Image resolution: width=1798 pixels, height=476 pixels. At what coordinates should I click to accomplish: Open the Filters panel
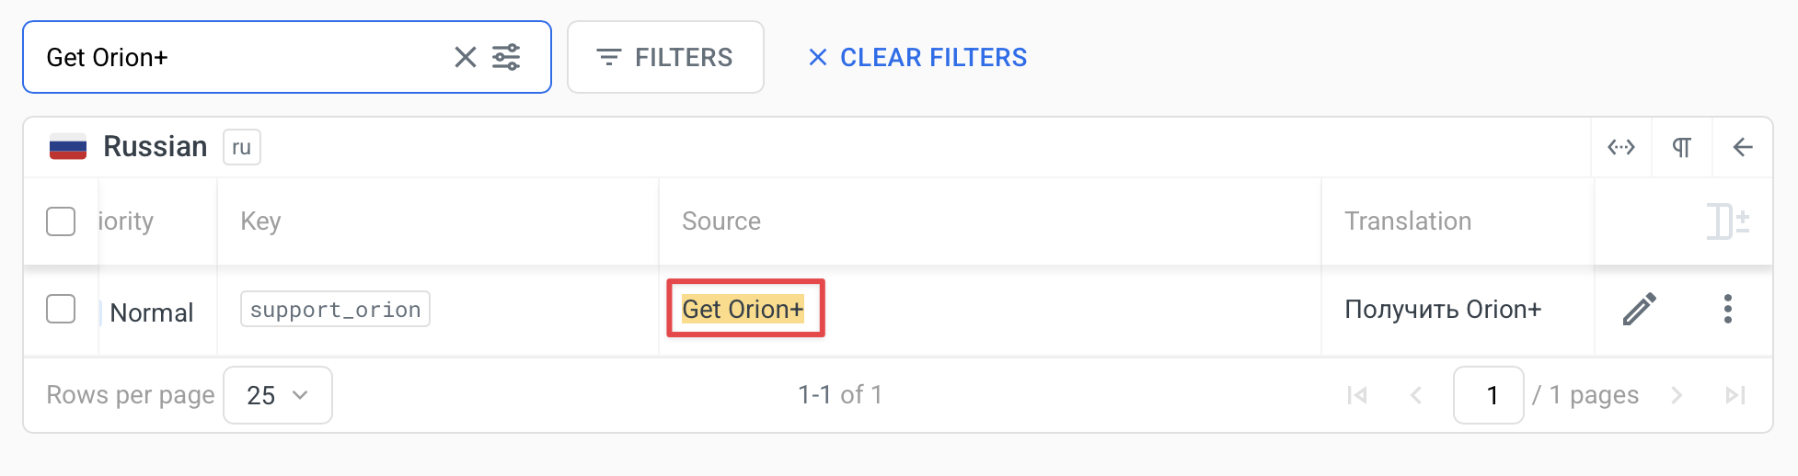click(665, 58)
